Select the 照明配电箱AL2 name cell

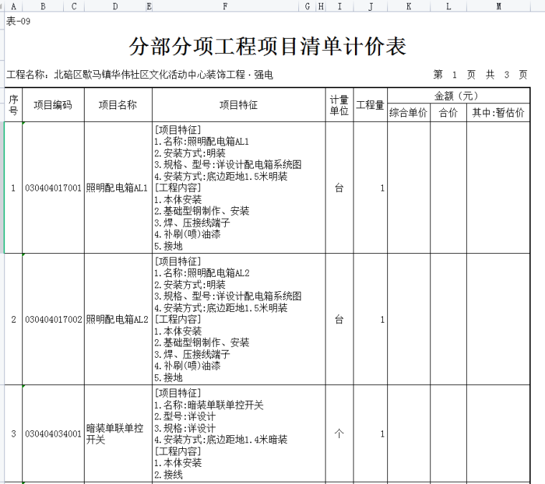[x=118, y=319]
